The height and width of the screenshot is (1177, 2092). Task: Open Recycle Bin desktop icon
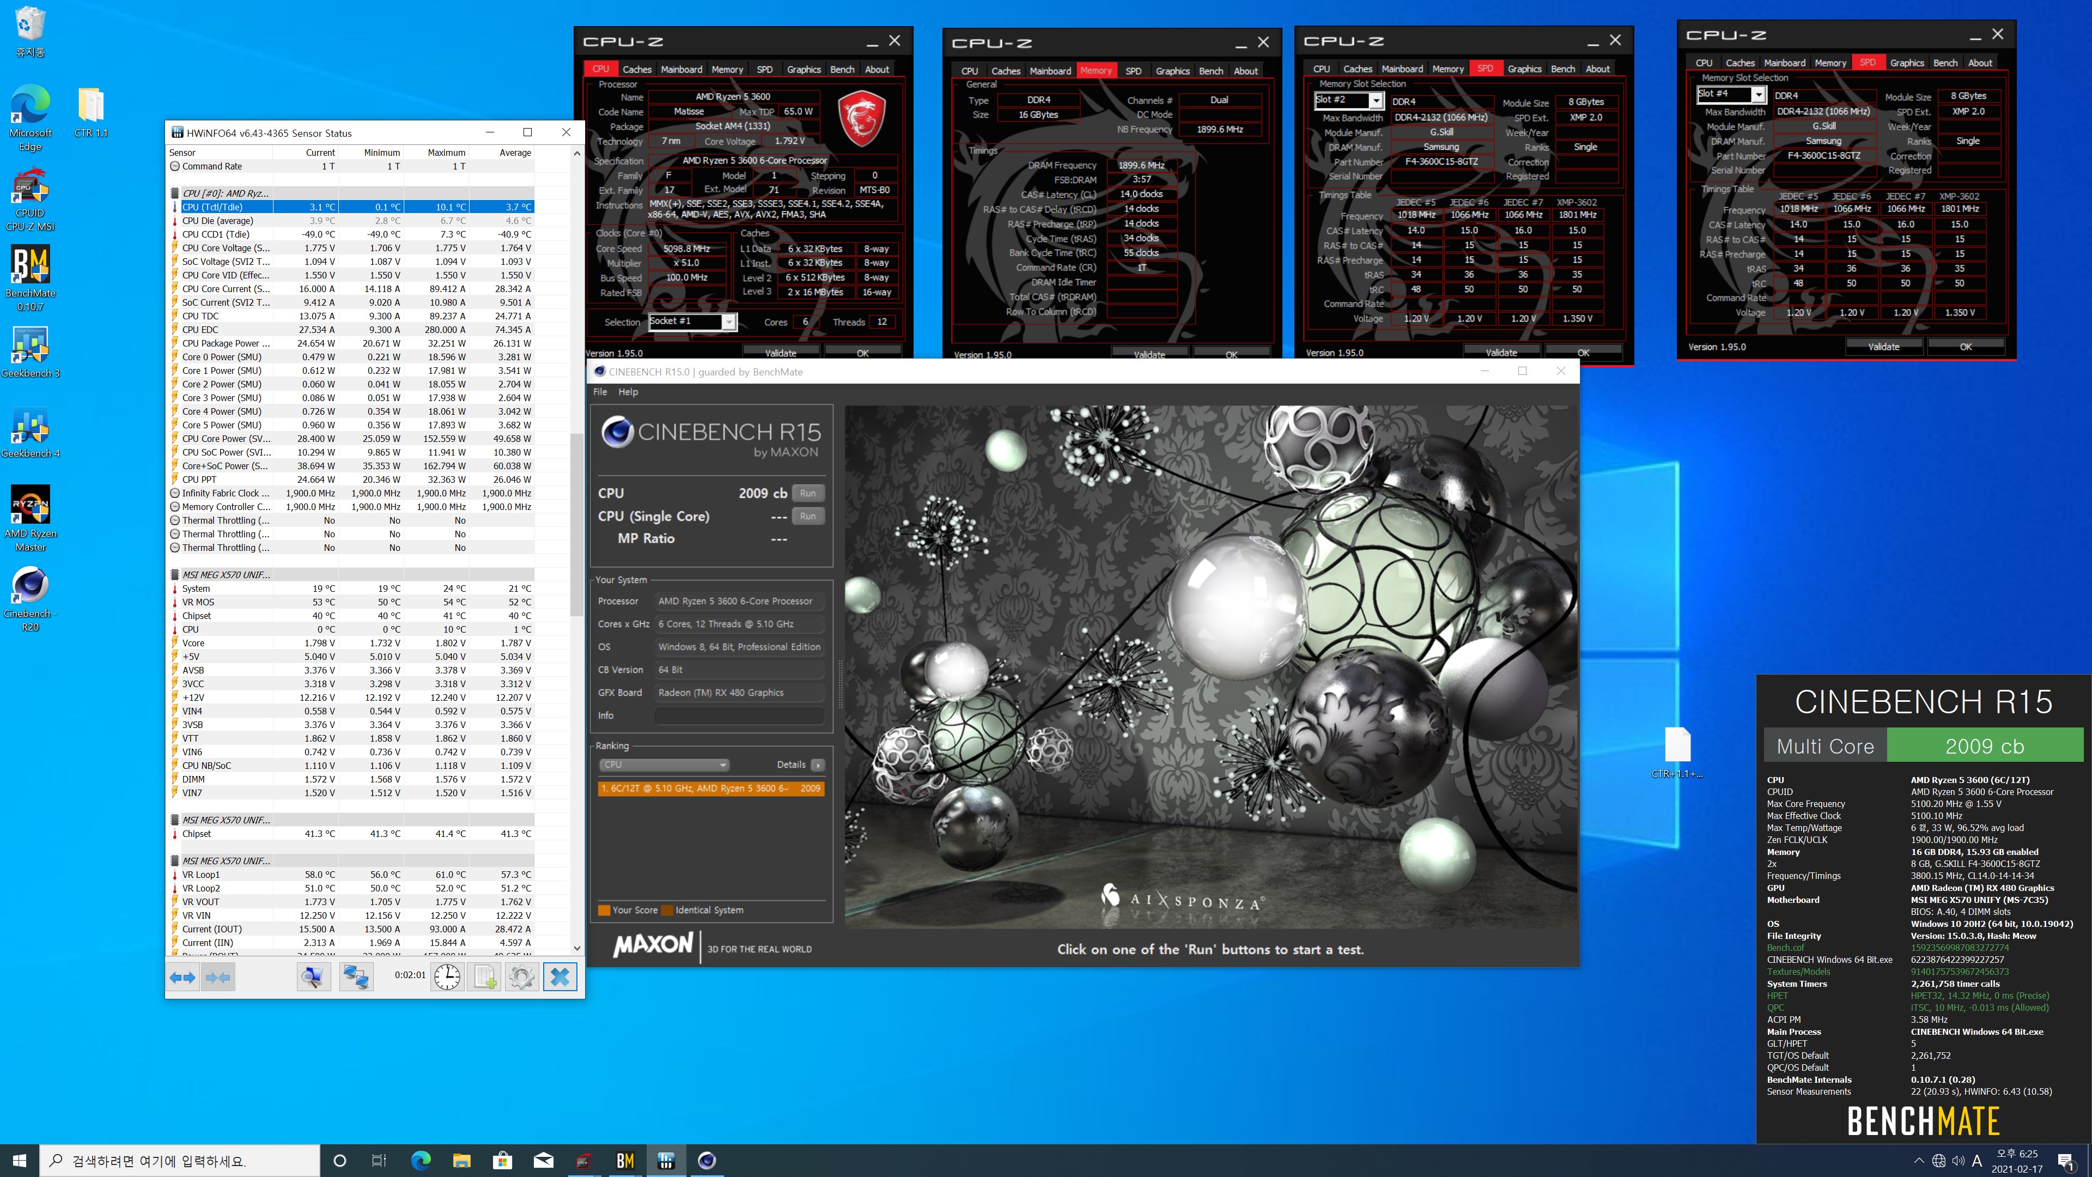(30, 33)
